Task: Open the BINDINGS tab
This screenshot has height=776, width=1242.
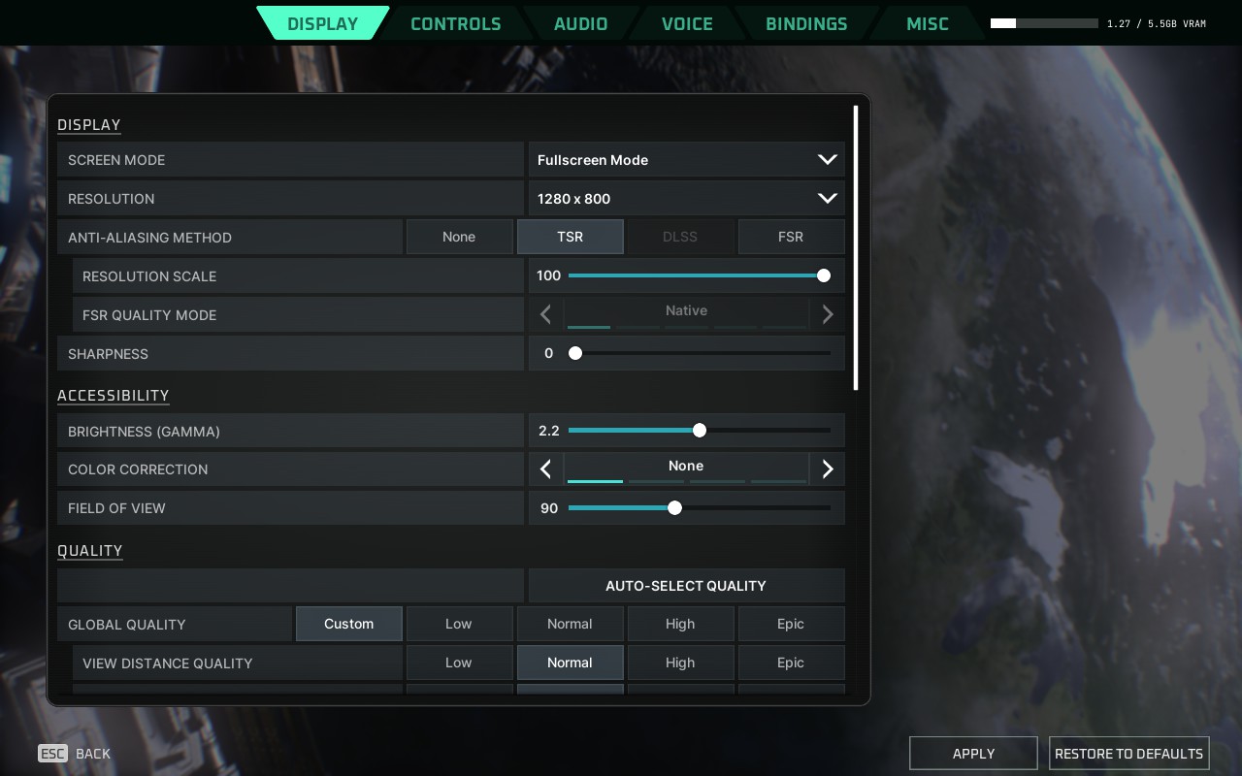Action: (806, 22)
